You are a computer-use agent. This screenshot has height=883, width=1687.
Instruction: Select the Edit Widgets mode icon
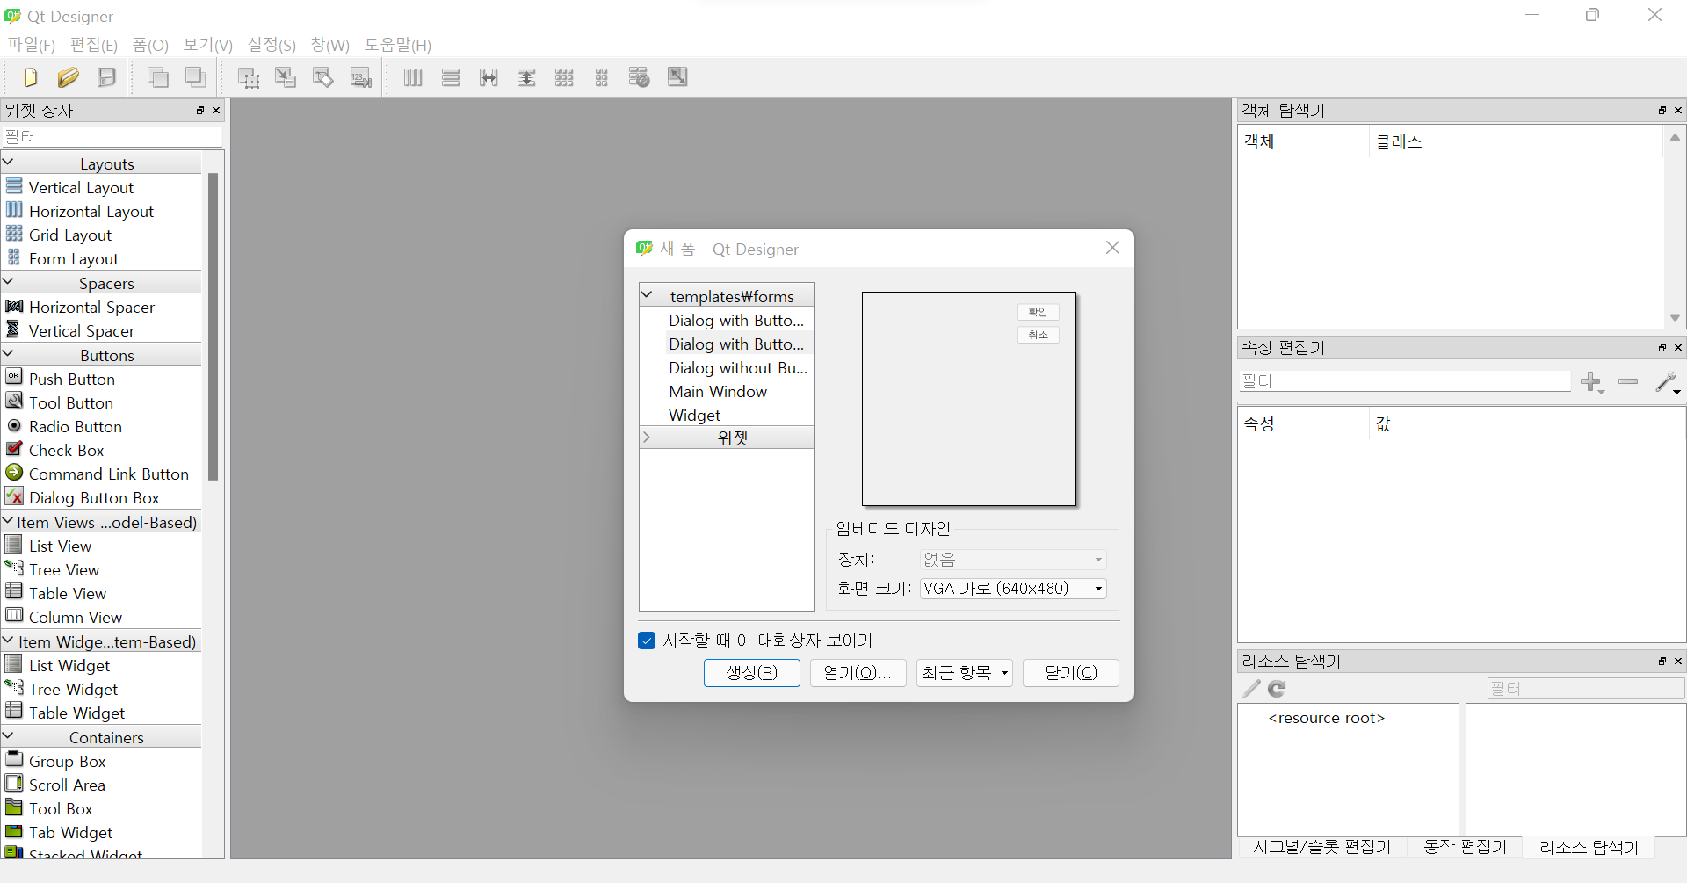pyautogui.click(x=249, y=77)
